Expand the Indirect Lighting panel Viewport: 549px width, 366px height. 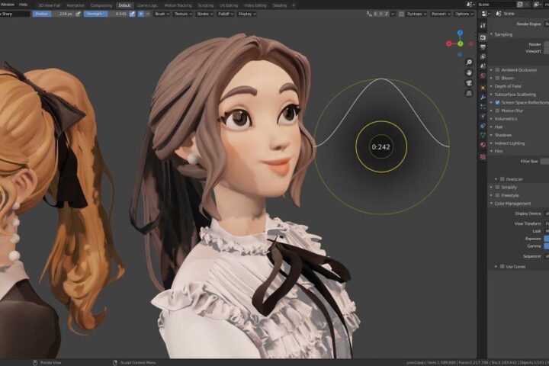pos(508,143)
